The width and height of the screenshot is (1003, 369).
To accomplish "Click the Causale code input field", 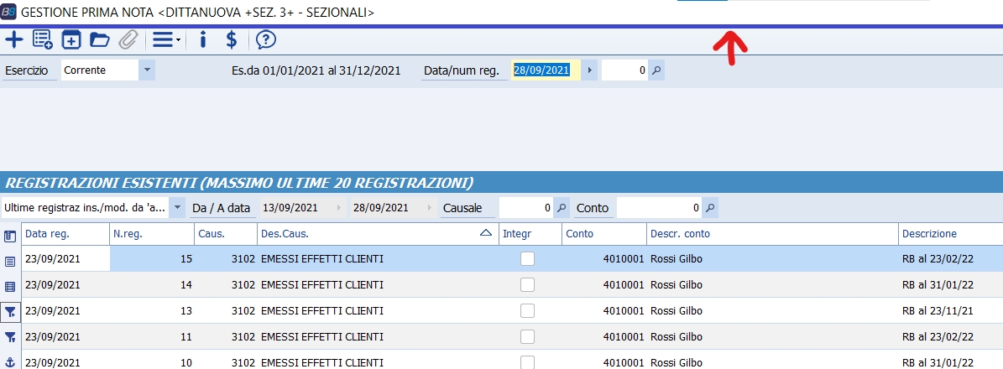I will [525, 208].
